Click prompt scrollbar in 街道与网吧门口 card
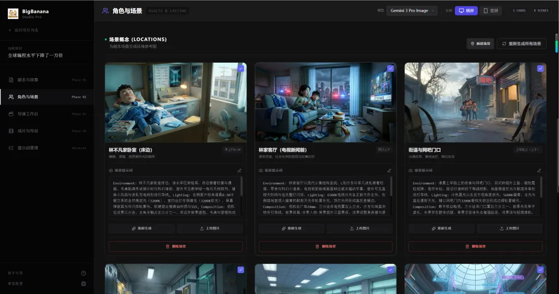 click(541, 186)
